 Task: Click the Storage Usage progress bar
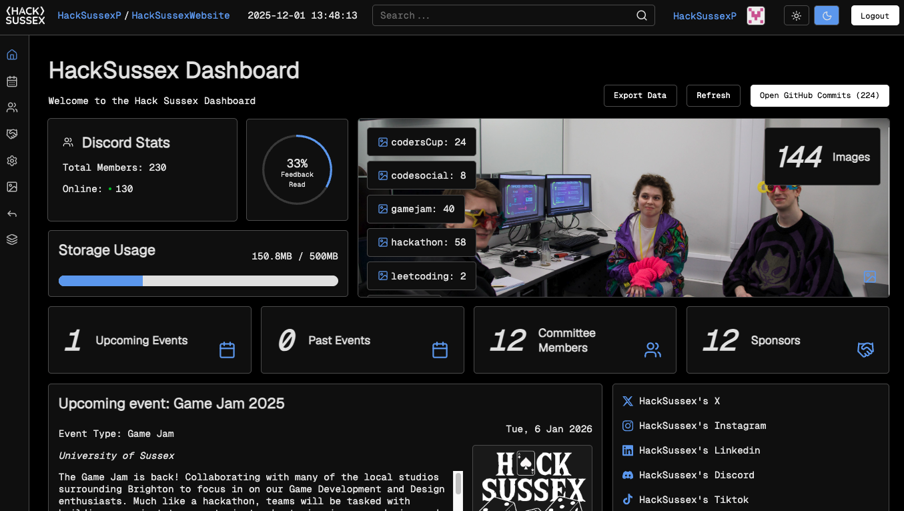(198, 281)
